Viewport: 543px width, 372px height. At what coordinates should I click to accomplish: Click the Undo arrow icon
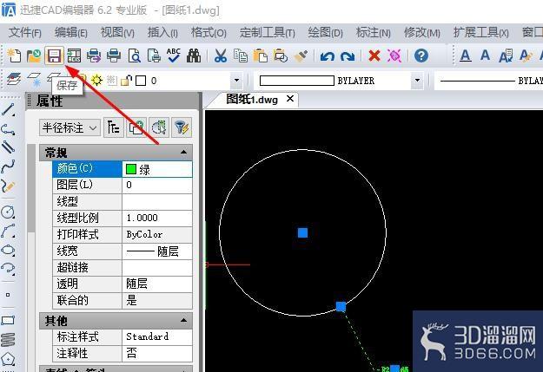[327, 56]
